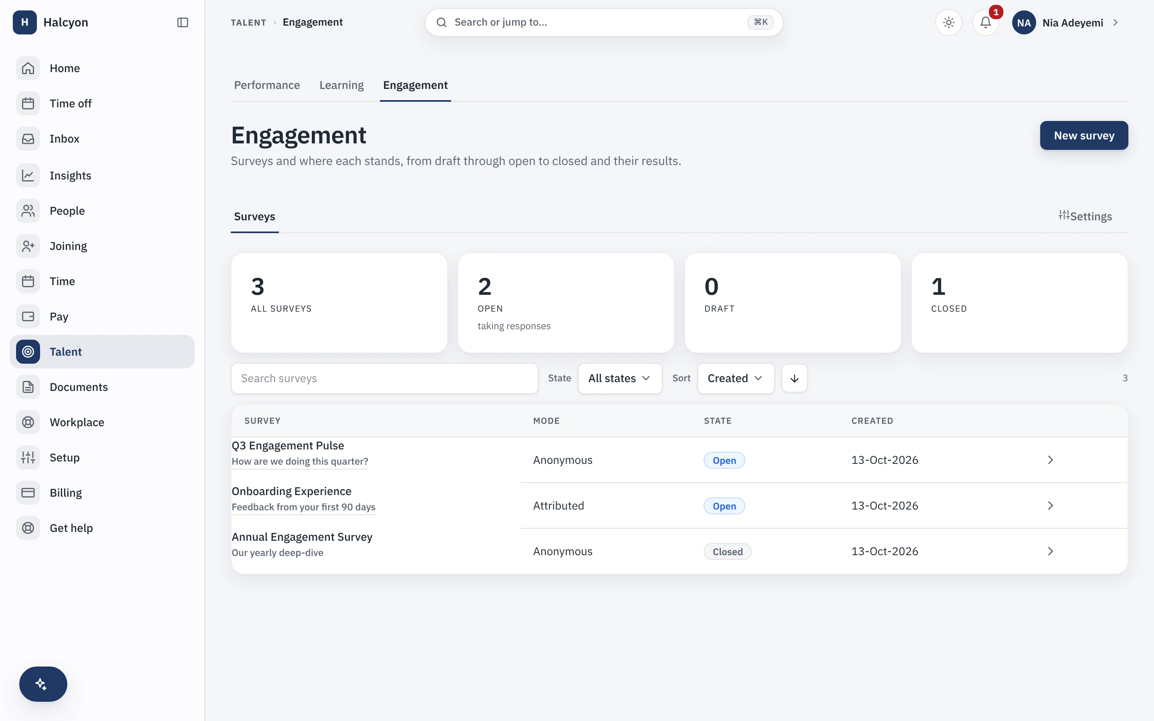The height and width of the screenshot is (721, 1154).
Task: Go to TALENT breadcrumb
Action: [248, 22]
